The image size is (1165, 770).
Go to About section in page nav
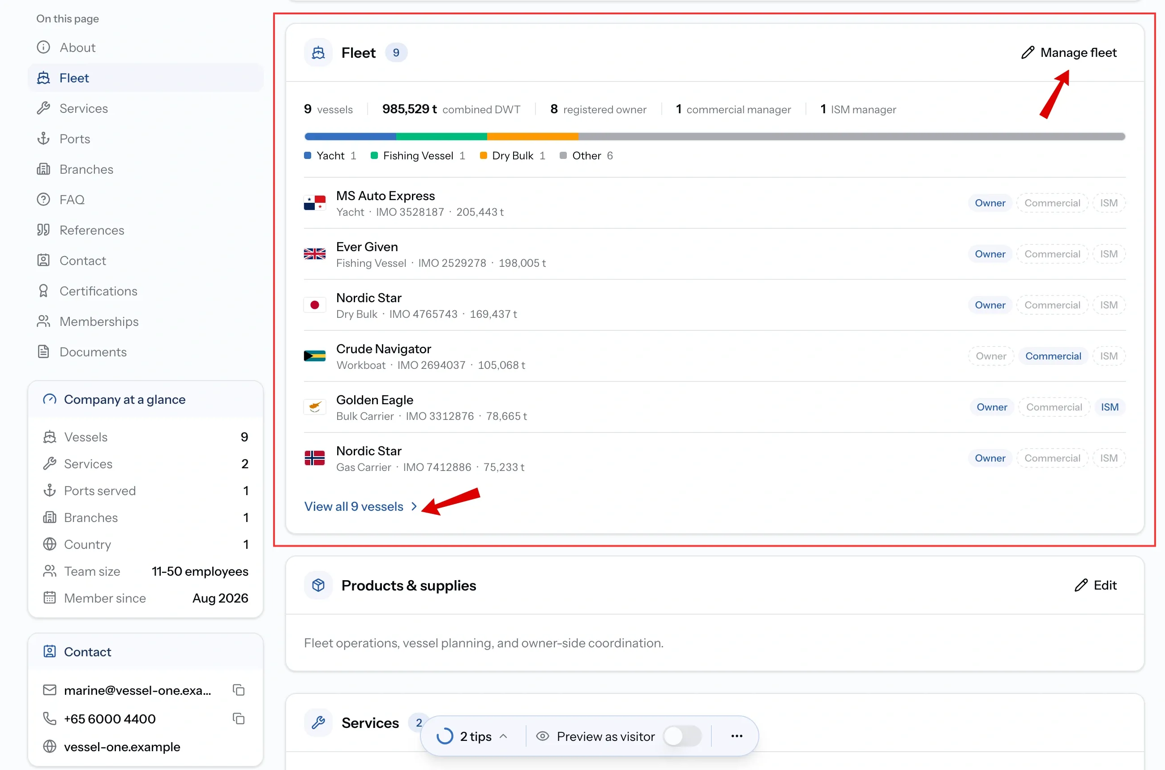pyautogui.click(x=146, y=47)
